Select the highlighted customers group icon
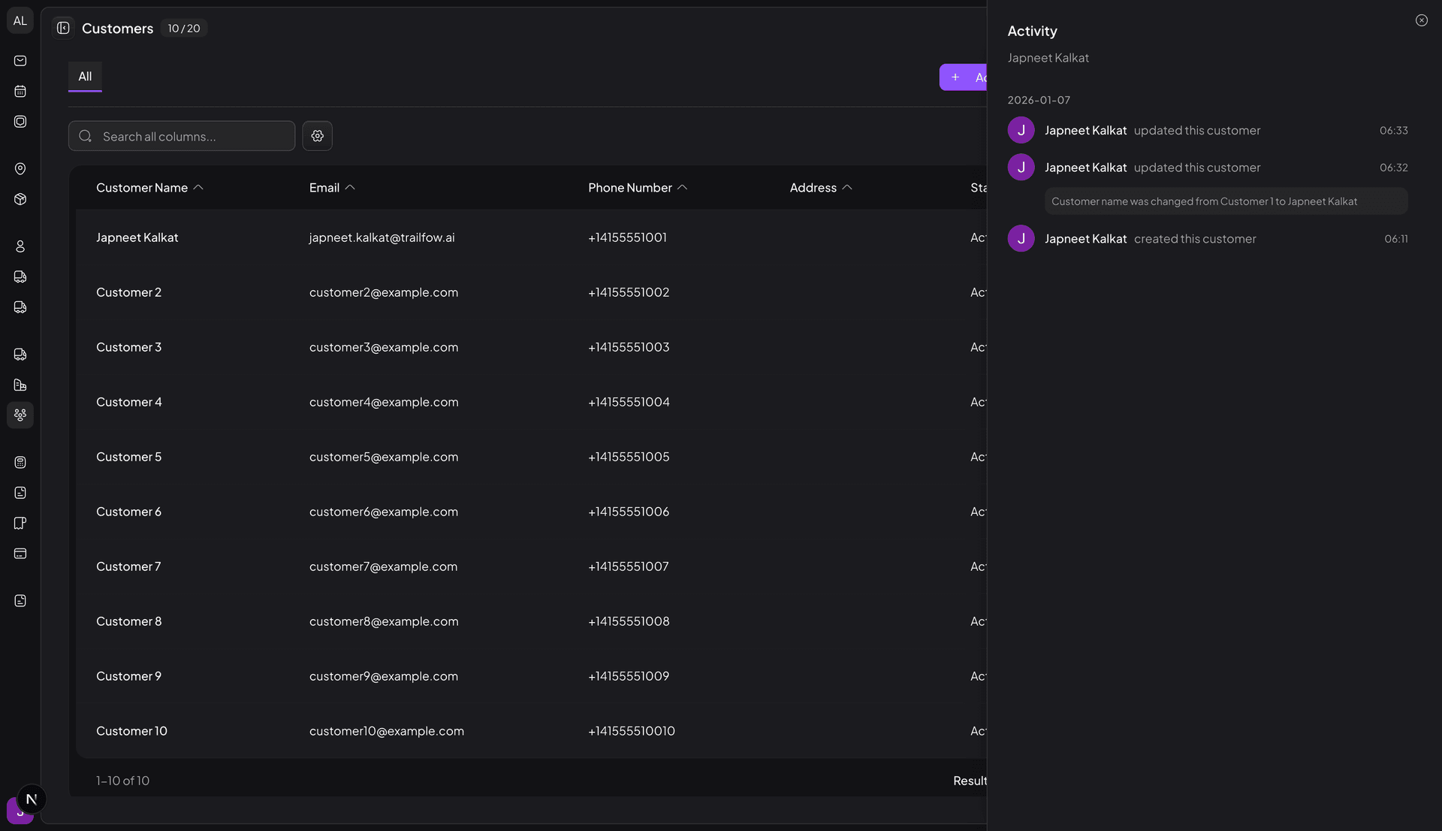Image resolution: width=1442 pixels, height=831 pixels. click(20, 415)
